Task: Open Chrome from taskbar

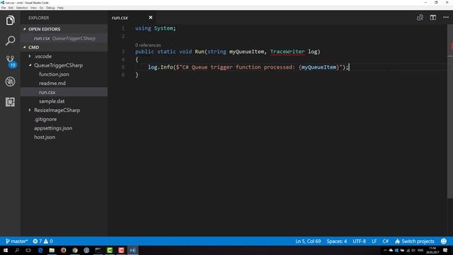Action: (75, 250)
